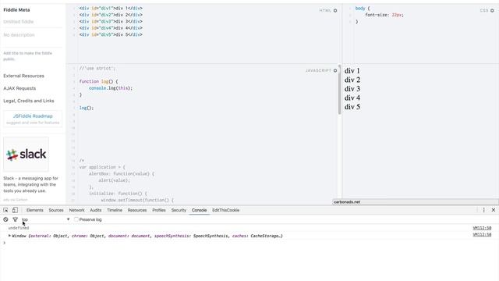Click the Fiddle Meta heading

pos(16,10)
